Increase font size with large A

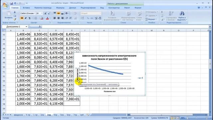[x=45, y=13]
